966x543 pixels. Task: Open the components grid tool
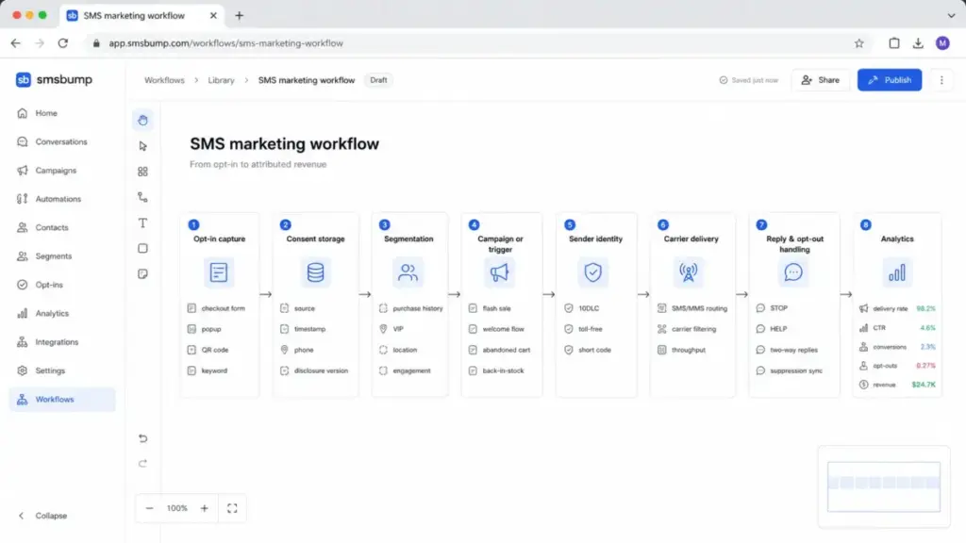(x=143, y=172)
